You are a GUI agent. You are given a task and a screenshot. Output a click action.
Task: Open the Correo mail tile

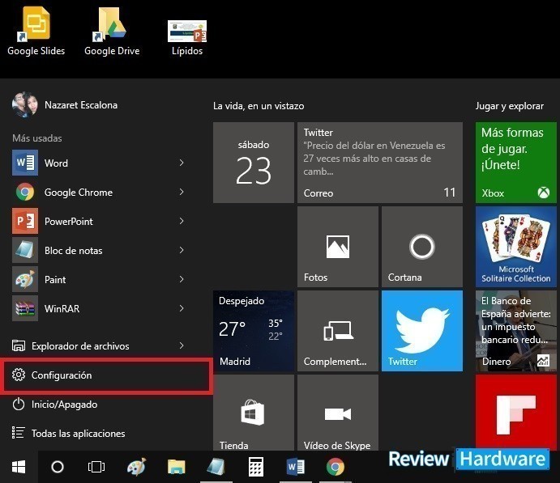coord(380,163)
